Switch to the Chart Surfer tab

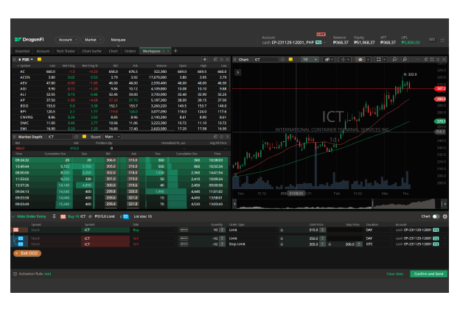(x=92, y=51)
